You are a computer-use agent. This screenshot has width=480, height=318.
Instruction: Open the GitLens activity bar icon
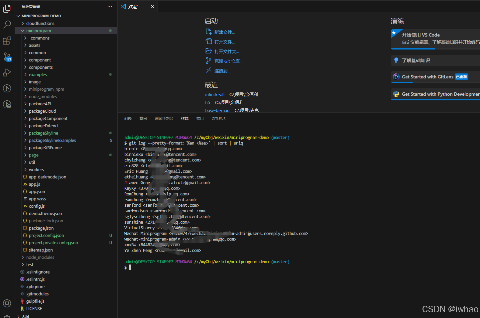coord(7,88)
